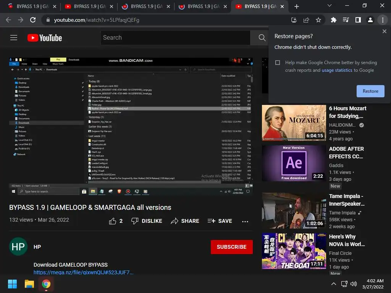Image resolution: width=391 pixels, height=293 pixels.
Task: Open the Tame Impala InnerSpeaker thumbnail
Action: [x=294, y=211]
